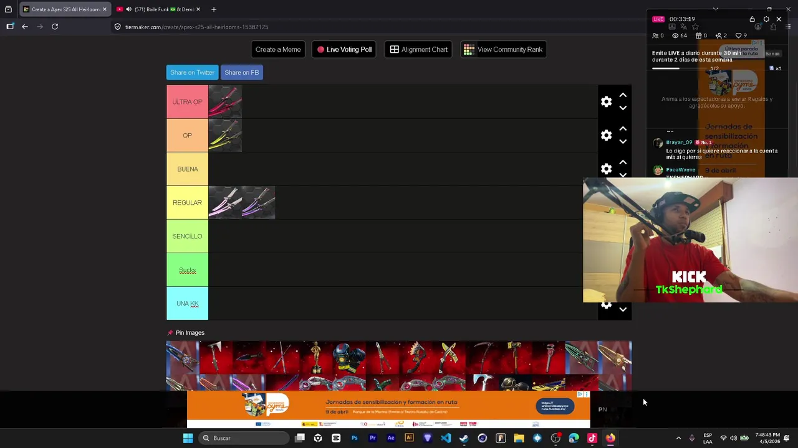Open VS Code from the taskbar
798x448 pixels.
[x=446, y=438]
